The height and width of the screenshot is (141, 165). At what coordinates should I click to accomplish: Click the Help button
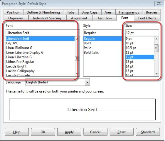tap(17, 132)
